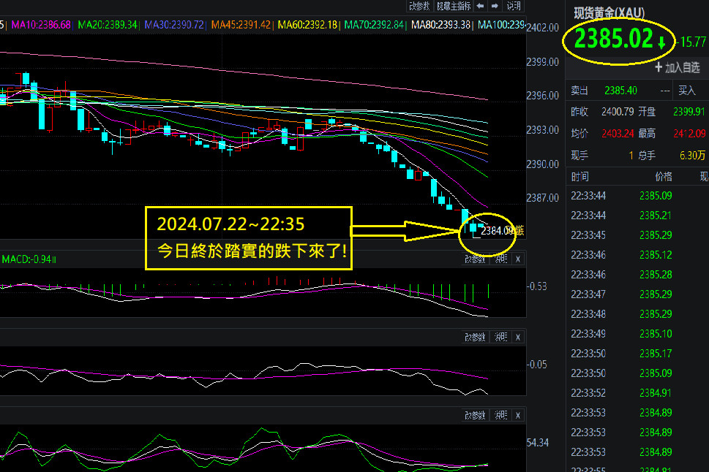Viewport: 709px width, 472px height.
Task: Click the right arrow icon above the chart
Action: click(494, 6)
